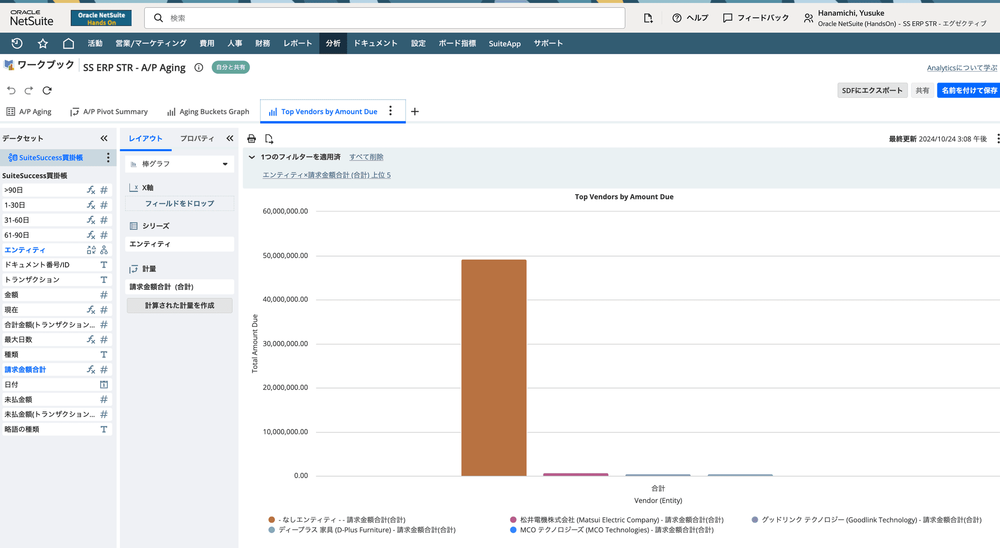The height and width of the screenshot is (548, 1000).
Task: Click the workbook info icon
Action: point(199,67)
